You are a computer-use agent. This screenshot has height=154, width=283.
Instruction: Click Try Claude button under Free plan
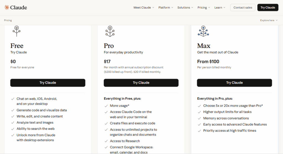[x=48, y=83]
